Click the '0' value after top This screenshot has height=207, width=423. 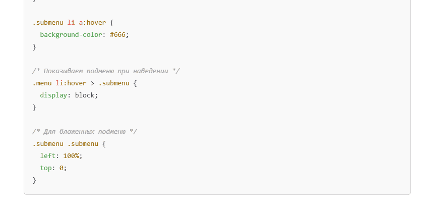(x=61, y=168)
